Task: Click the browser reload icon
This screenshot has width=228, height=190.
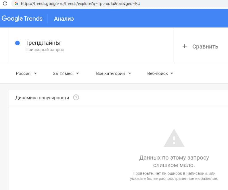Action: pos(5,4)
